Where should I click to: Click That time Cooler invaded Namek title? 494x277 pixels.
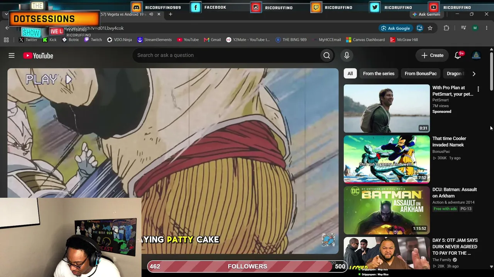click(x=449, y=142)
